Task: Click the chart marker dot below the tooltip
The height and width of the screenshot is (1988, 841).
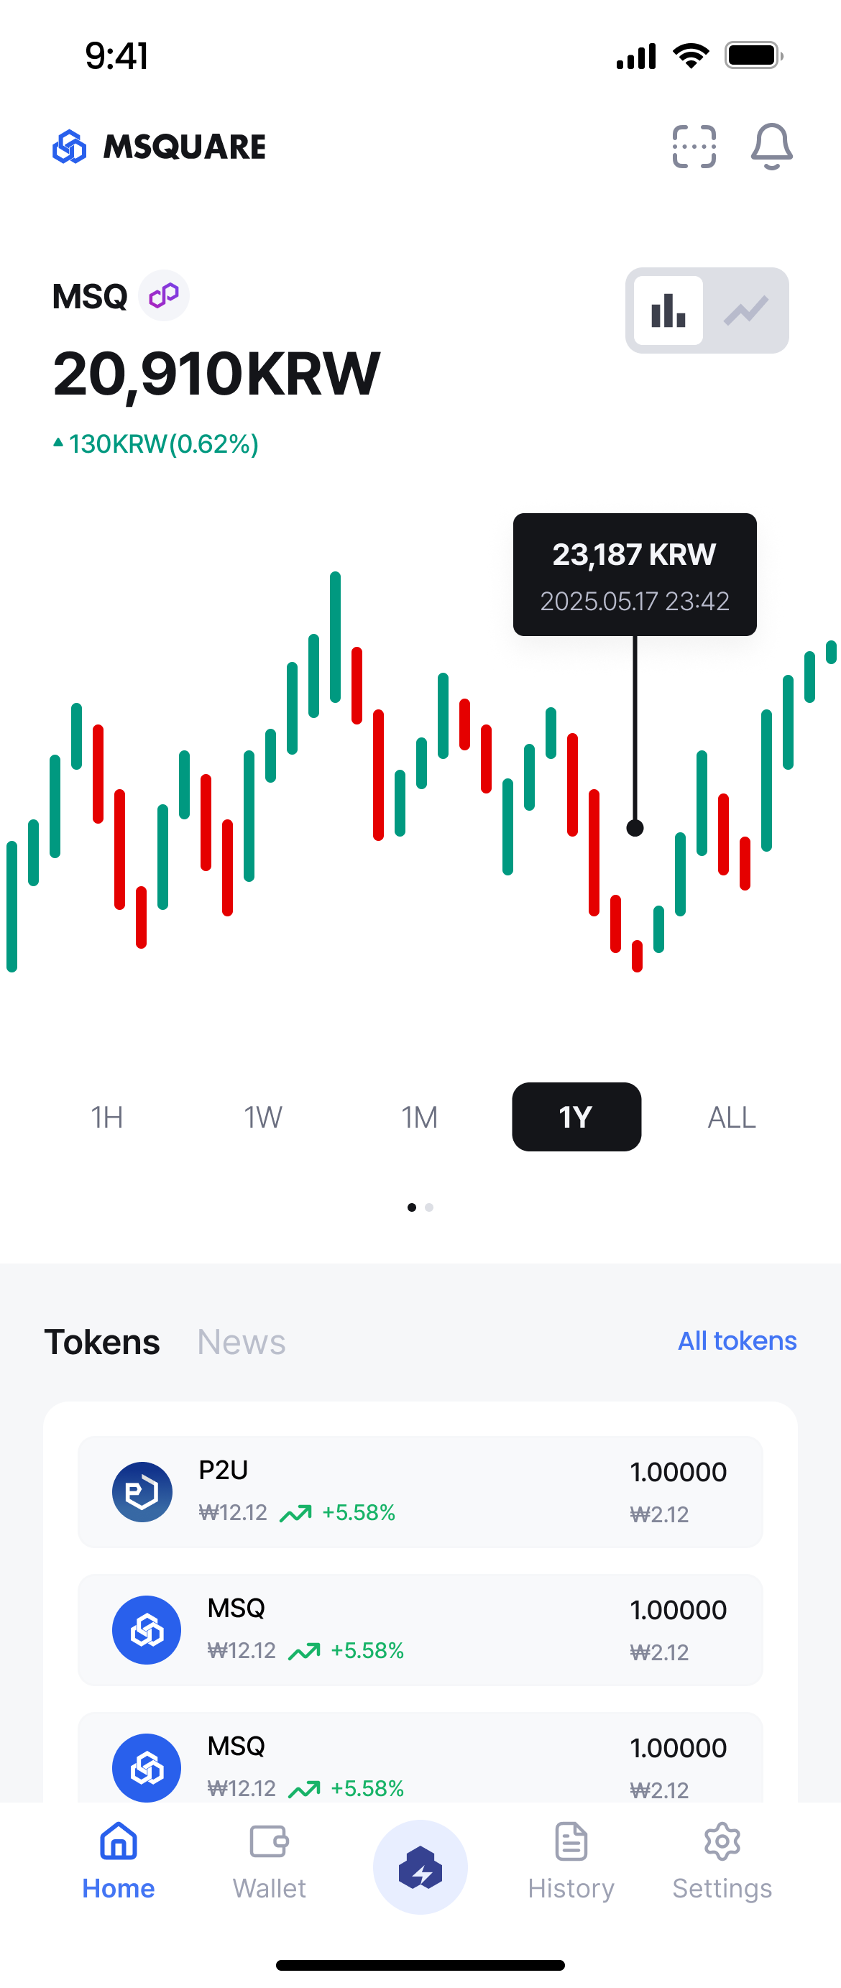Action: [635, 828]
